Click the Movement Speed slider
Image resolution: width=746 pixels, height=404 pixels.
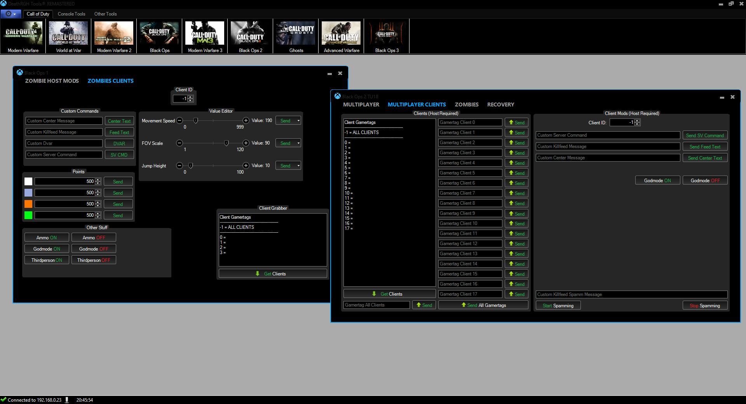click(213, 121)
